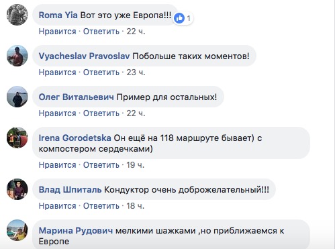Screen dimensions: 335x249
Task: Open Олег Витальевич's avatar photo
Action: 17,97
